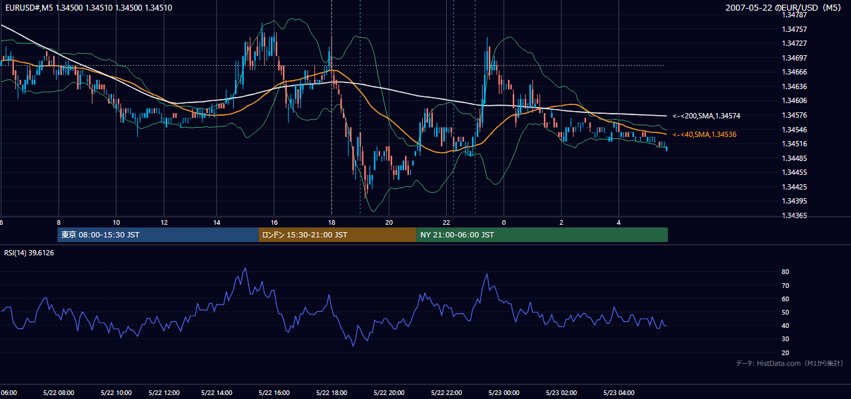The height and width of the screenshot is (399, 851).
Task: Click the 5/22 10:00 time axis label
Action: click(116, 393)
